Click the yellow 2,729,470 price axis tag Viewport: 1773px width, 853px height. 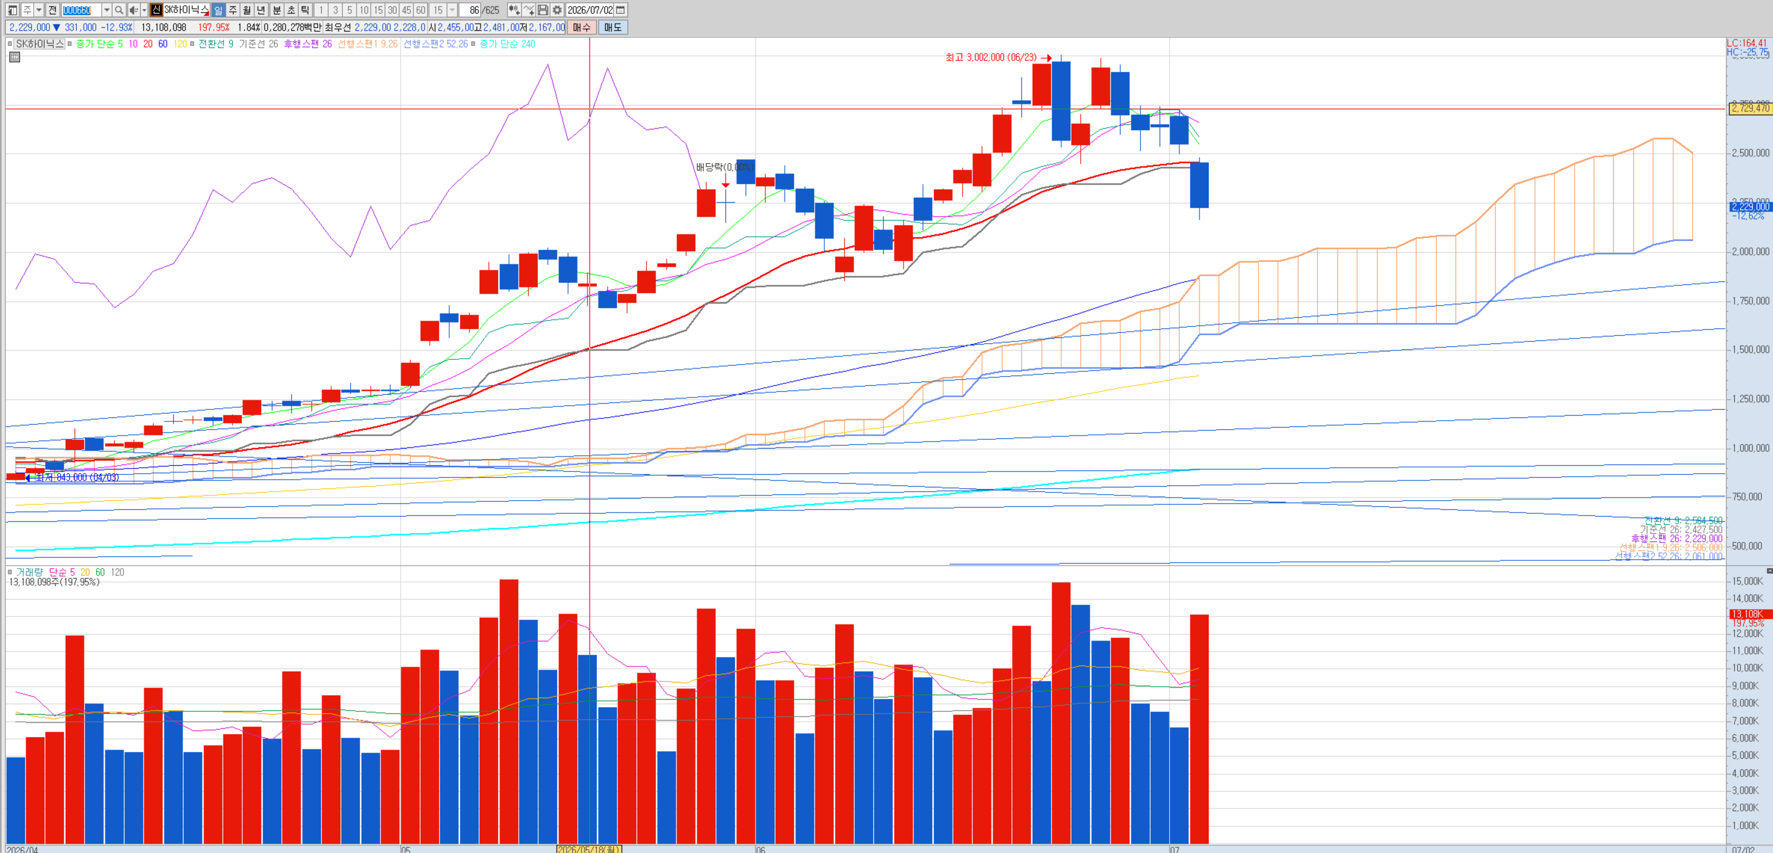[x=1750, y=108]
